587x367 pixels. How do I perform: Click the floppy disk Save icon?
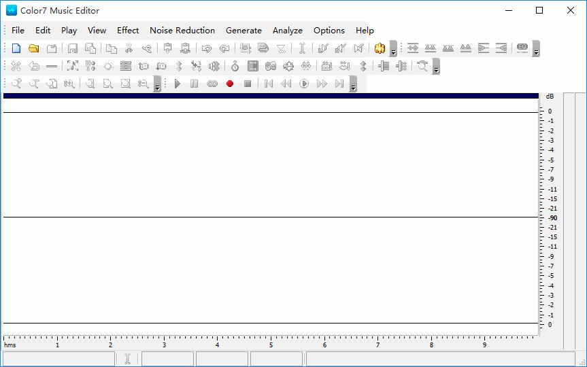tap(73, 48)
